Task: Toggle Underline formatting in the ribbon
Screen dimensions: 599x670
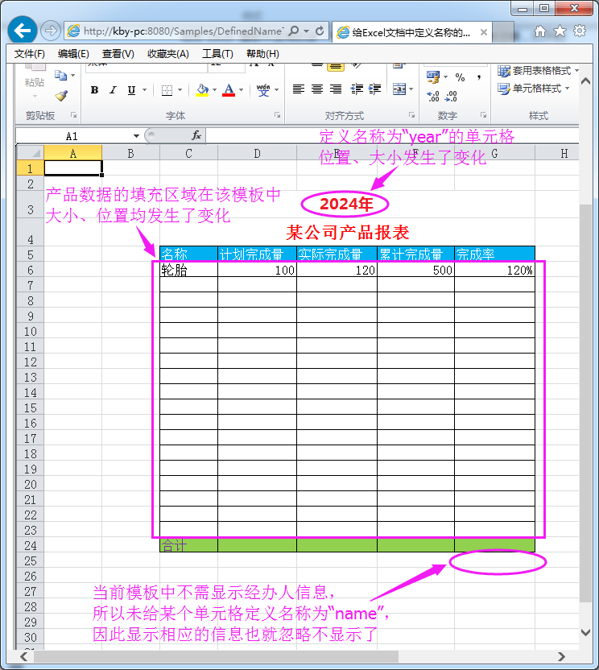Action: click(x=131, y=90)
